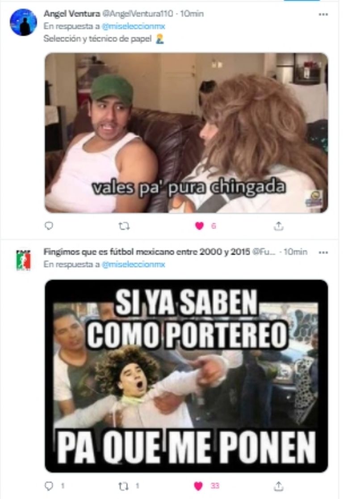This screenshot has width=343, height=499.
Task: Retweet Angel Ventura's tweet
Action: coord(124,226)
